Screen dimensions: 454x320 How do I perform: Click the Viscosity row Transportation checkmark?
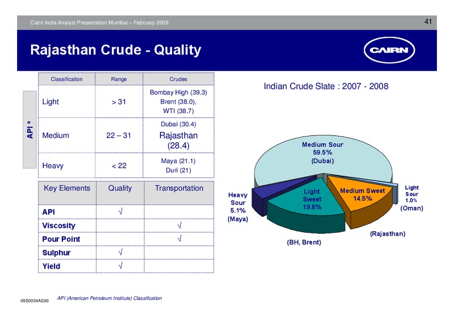(x=179, y=225)
